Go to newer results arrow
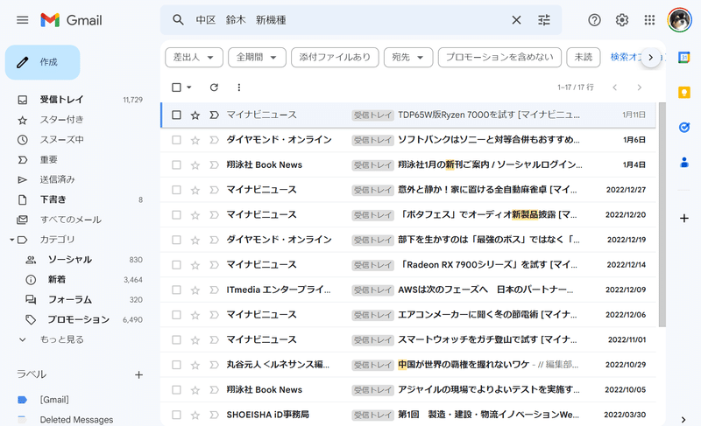Viewport: 701px width, 426px height. click(x=615, y=87)
